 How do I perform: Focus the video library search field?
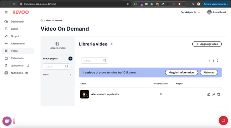(x=91, y=61)
